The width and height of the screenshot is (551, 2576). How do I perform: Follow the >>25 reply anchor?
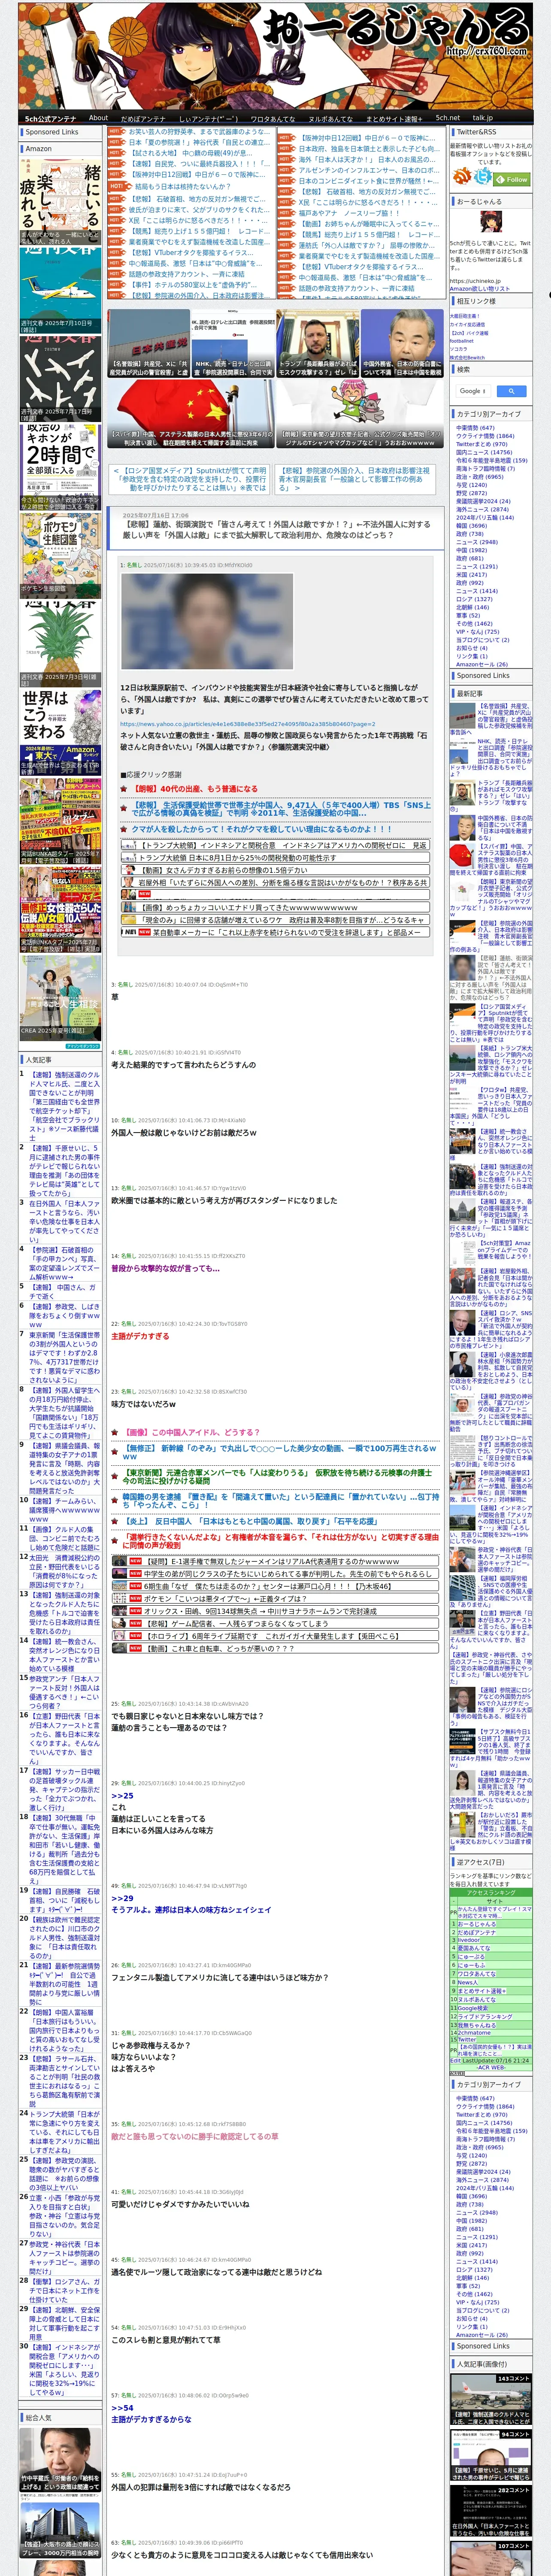click(x=122, y=1795)
